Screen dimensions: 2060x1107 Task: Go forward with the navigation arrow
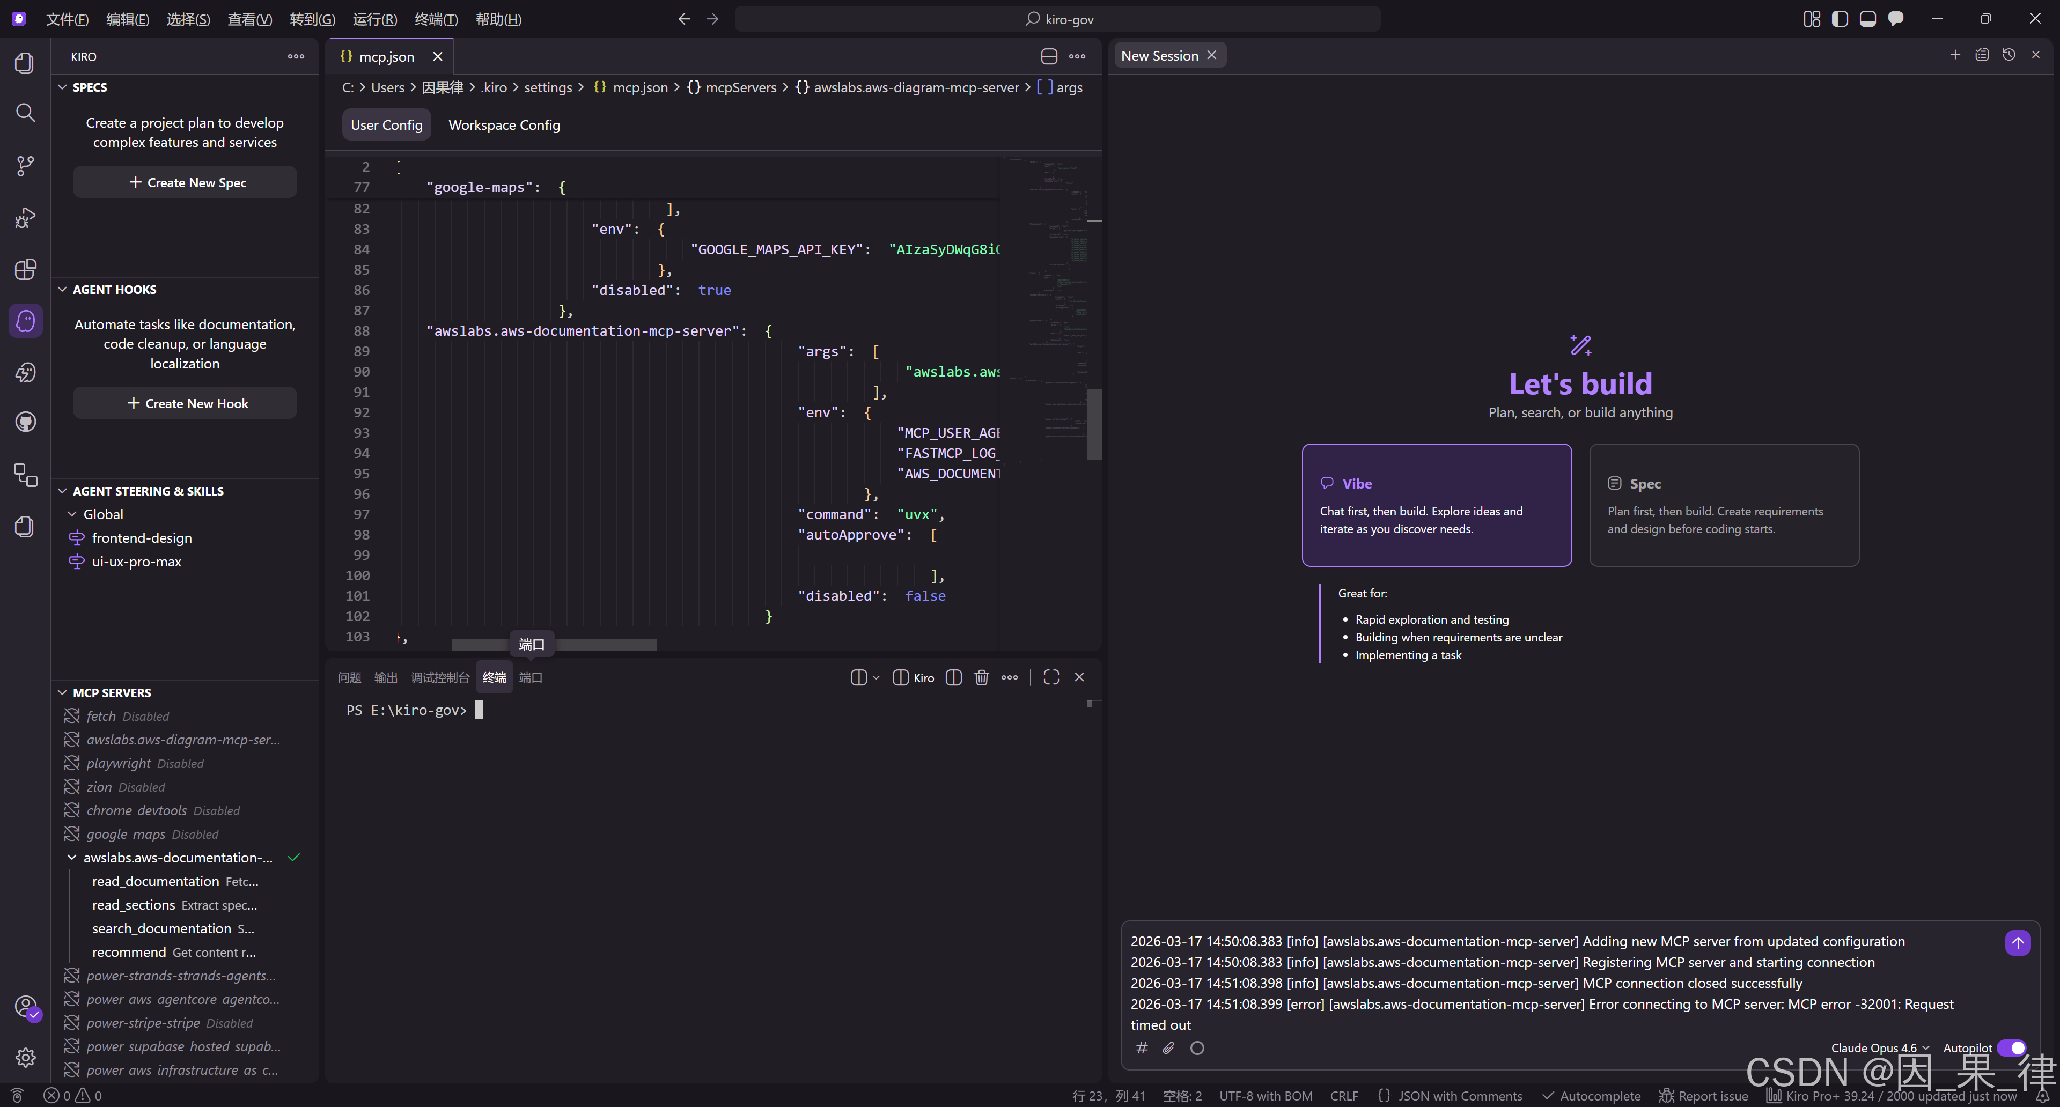click(712, 19)
